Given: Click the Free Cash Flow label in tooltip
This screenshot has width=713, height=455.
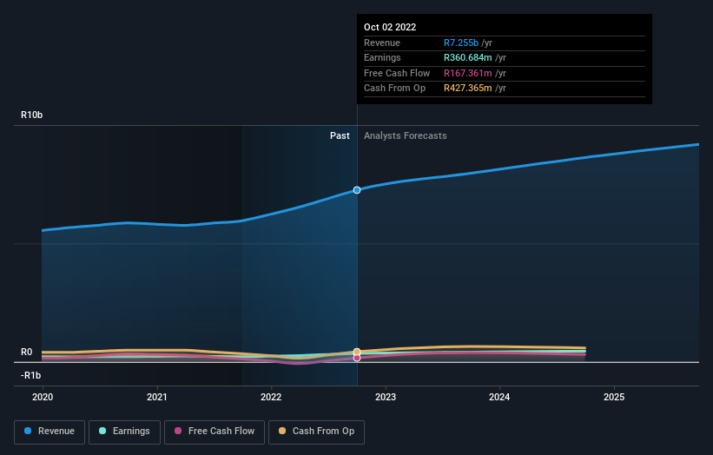Looking at the screenshot, I should (397, 73).
